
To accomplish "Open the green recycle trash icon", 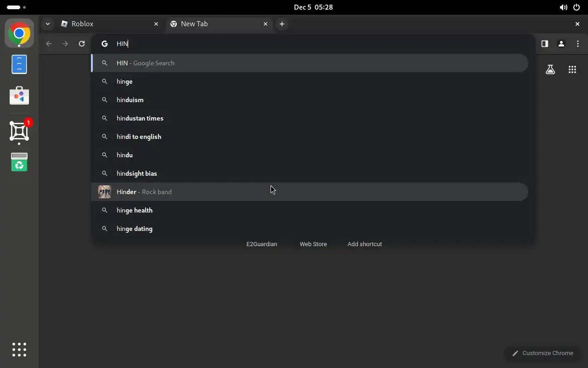I will (19, 162).
